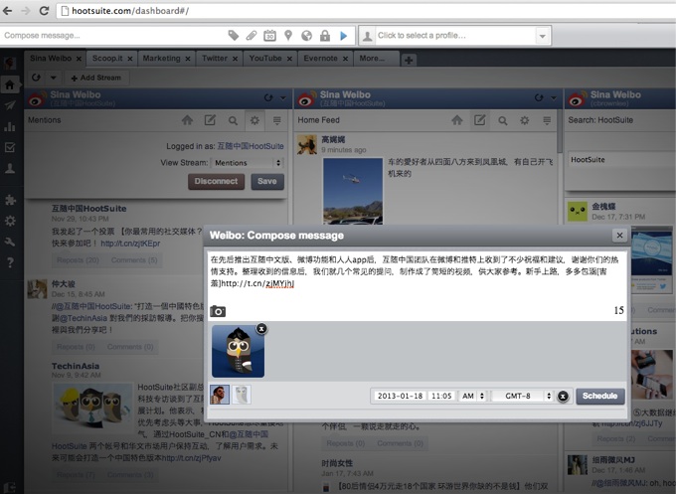Switch to the Scoop.it tab
The width and height of the screenshot is (676, 494).
tap(107, 59)
